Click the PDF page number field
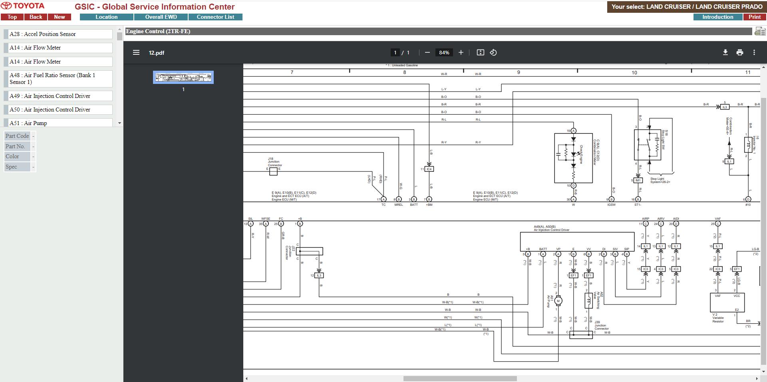767x382 pixels. pyautogui.click(x=395, y=52)
